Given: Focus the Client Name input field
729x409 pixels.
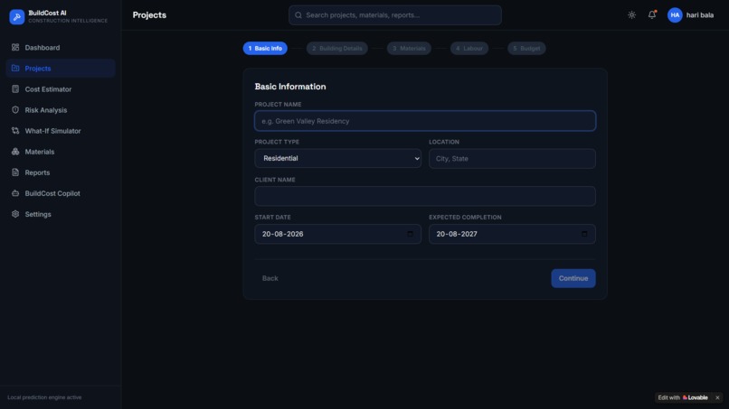Looking at the screenshot, I should pos(425,196).
